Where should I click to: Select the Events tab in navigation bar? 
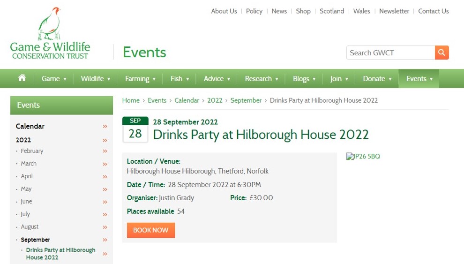pos(419,79)
